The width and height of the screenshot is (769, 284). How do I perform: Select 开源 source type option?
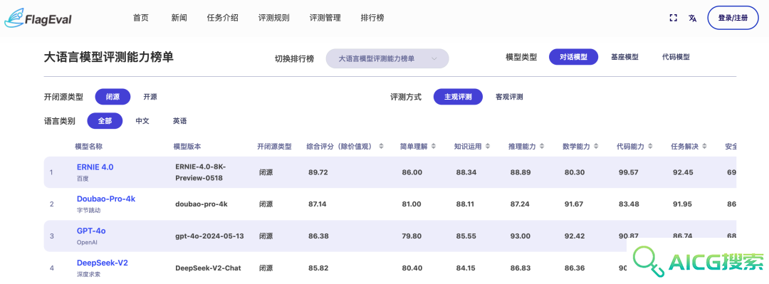150,97
